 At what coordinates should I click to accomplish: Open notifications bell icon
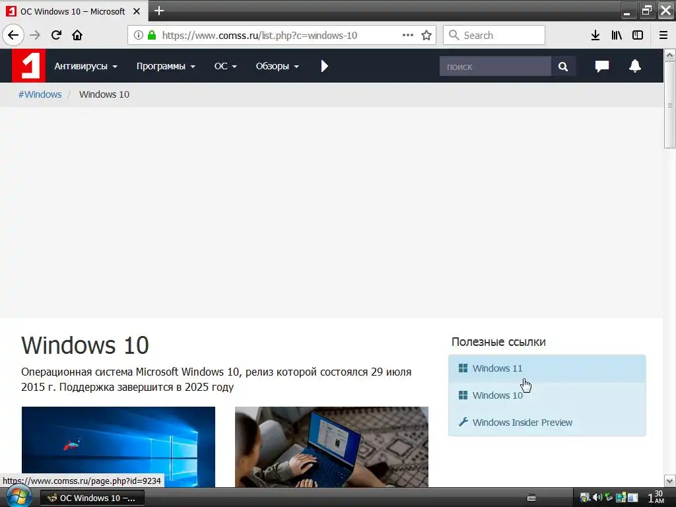[x=635, y=66]
